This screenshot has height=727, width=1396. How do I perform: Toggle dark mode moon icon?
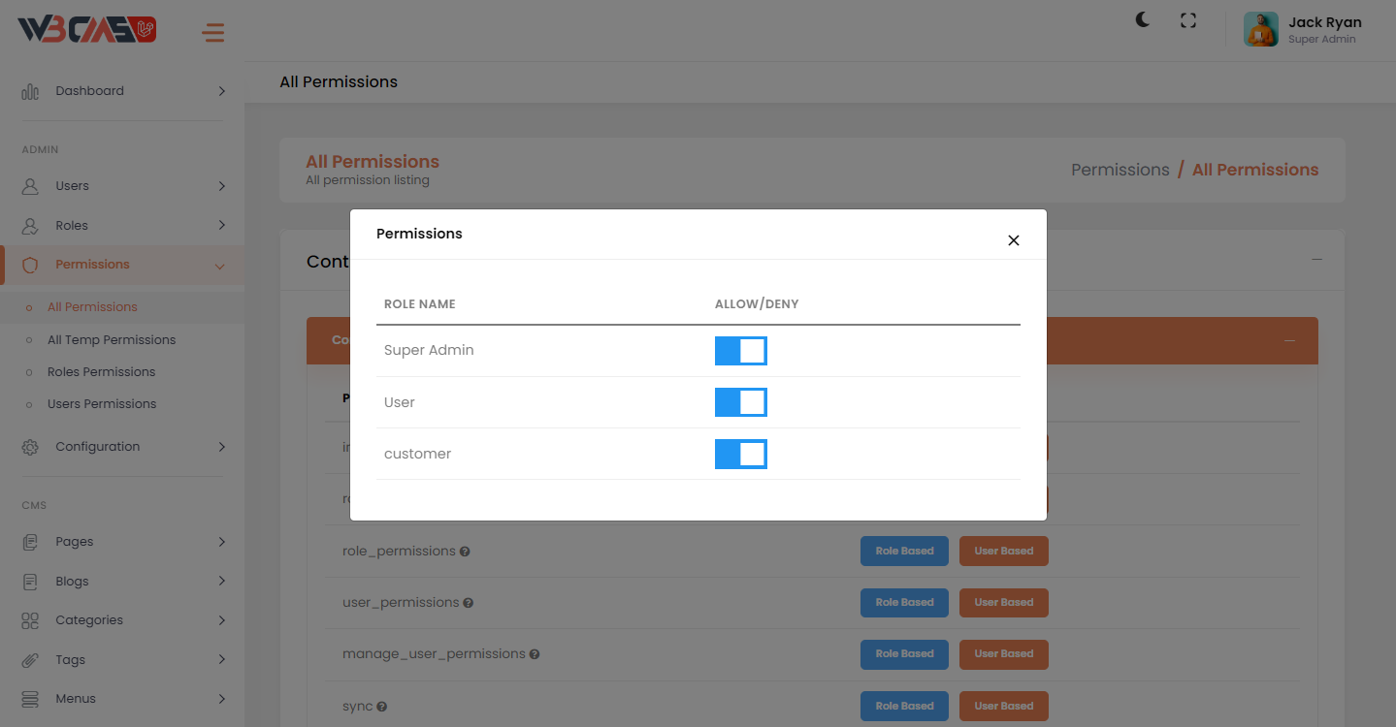1143,20
